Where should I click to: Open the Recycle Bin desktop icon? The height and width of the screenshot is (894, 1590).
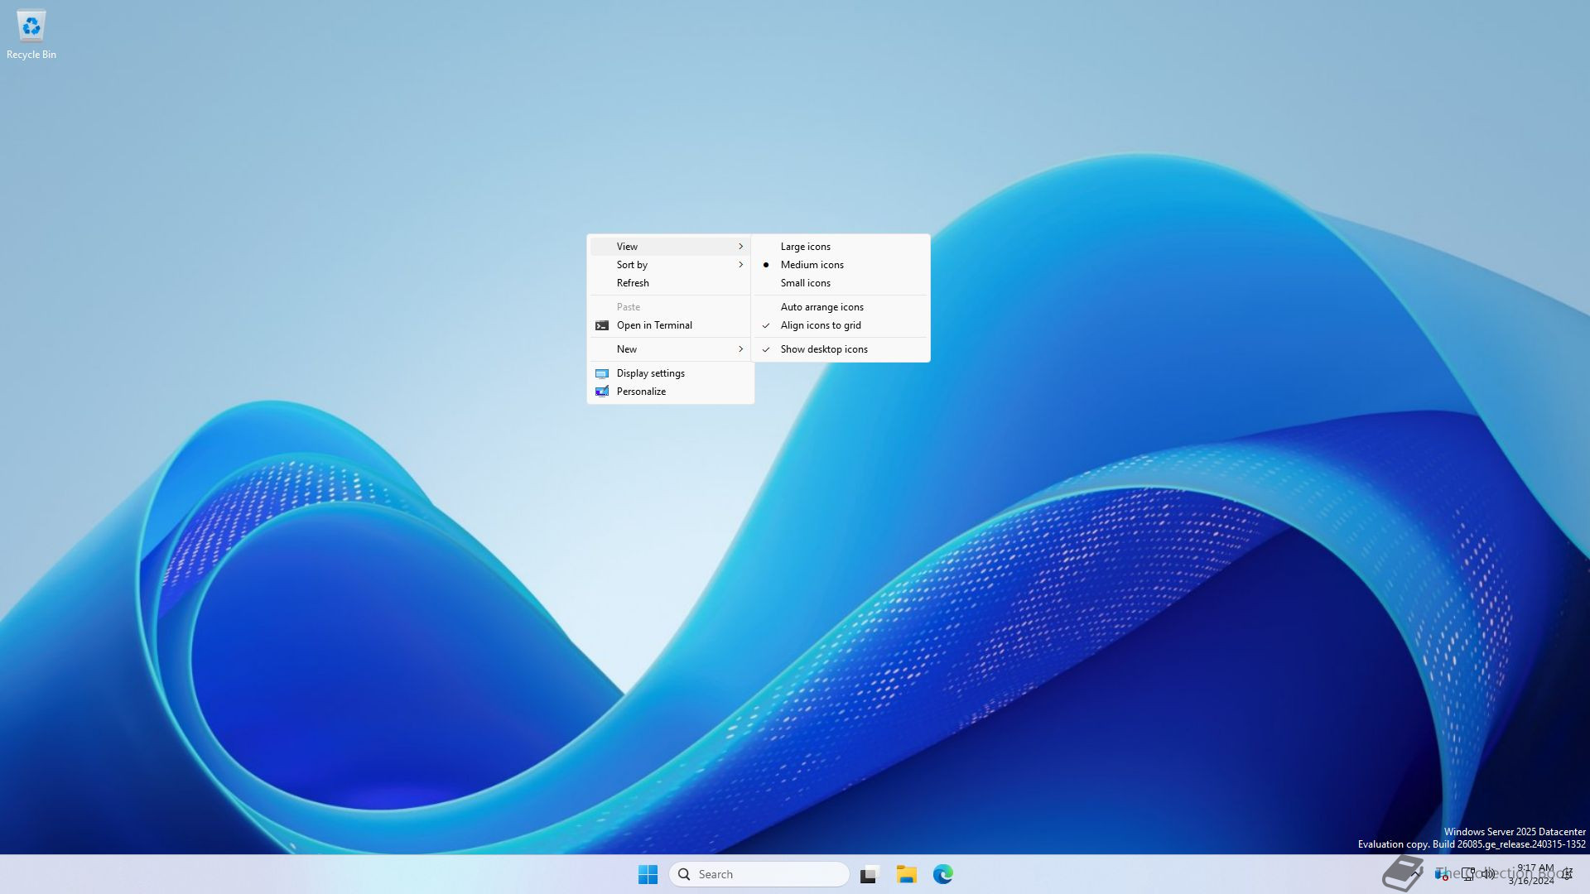point(31,27)
